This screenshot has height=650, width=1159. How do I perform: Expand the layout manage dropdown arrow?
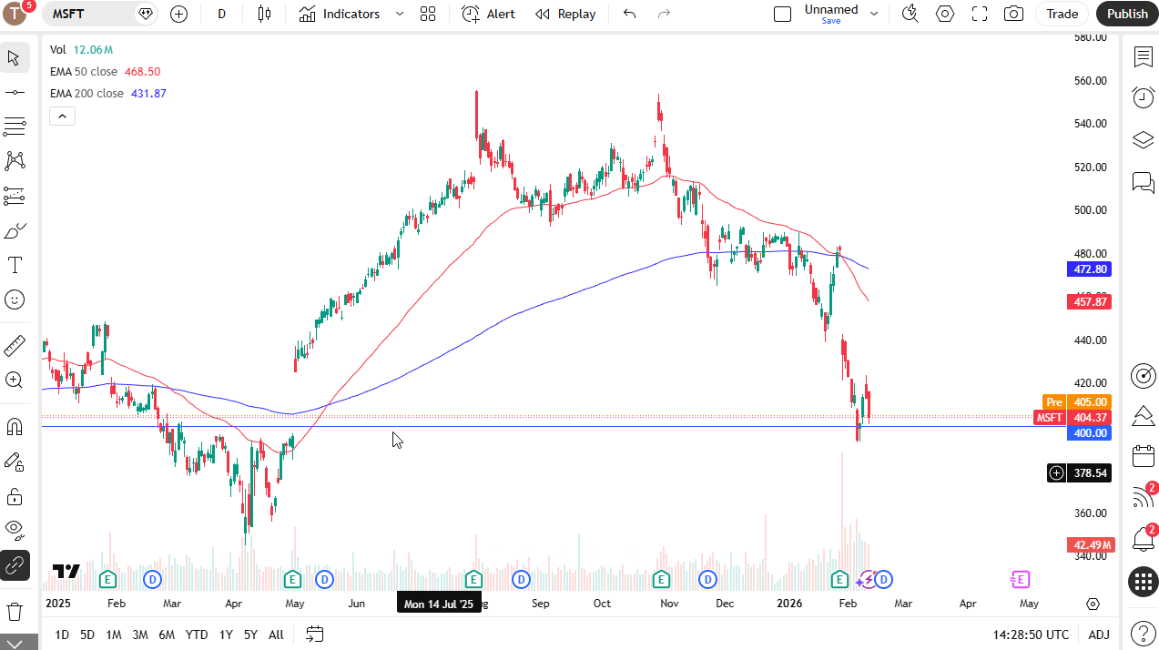(x=874, y=14)
